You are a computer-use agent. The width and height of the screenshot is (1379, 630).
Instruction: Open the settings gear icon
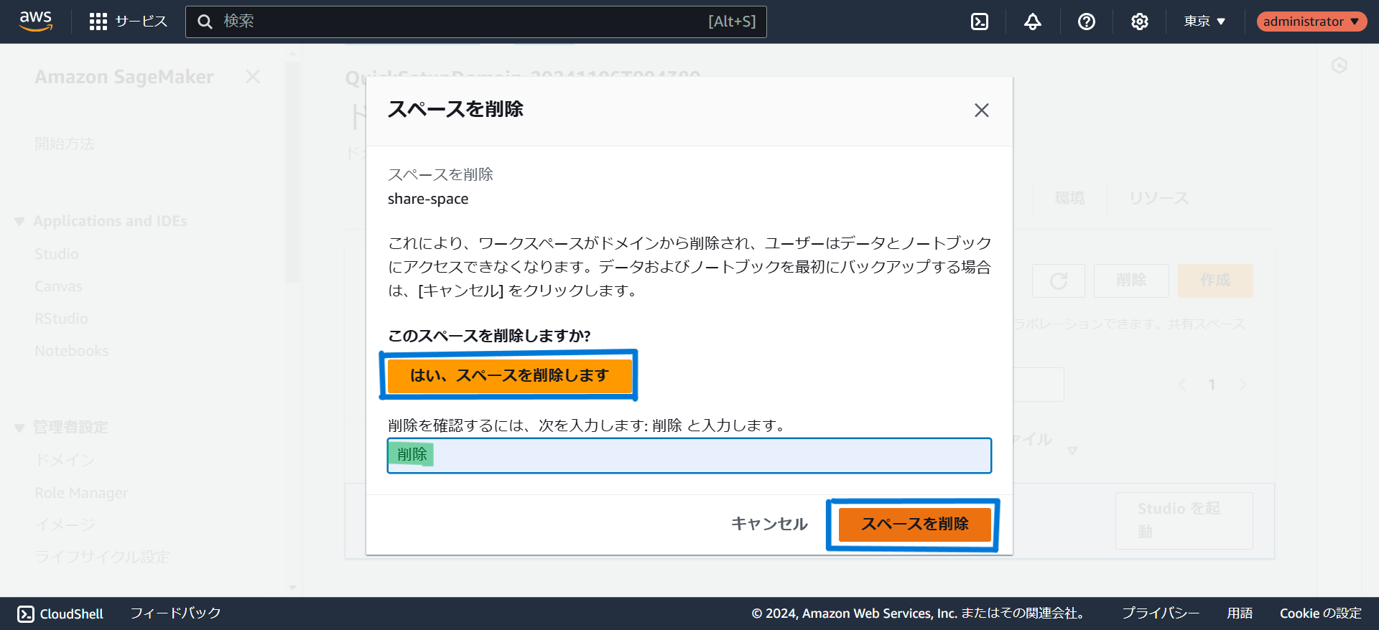click(x=1139, y=22)
